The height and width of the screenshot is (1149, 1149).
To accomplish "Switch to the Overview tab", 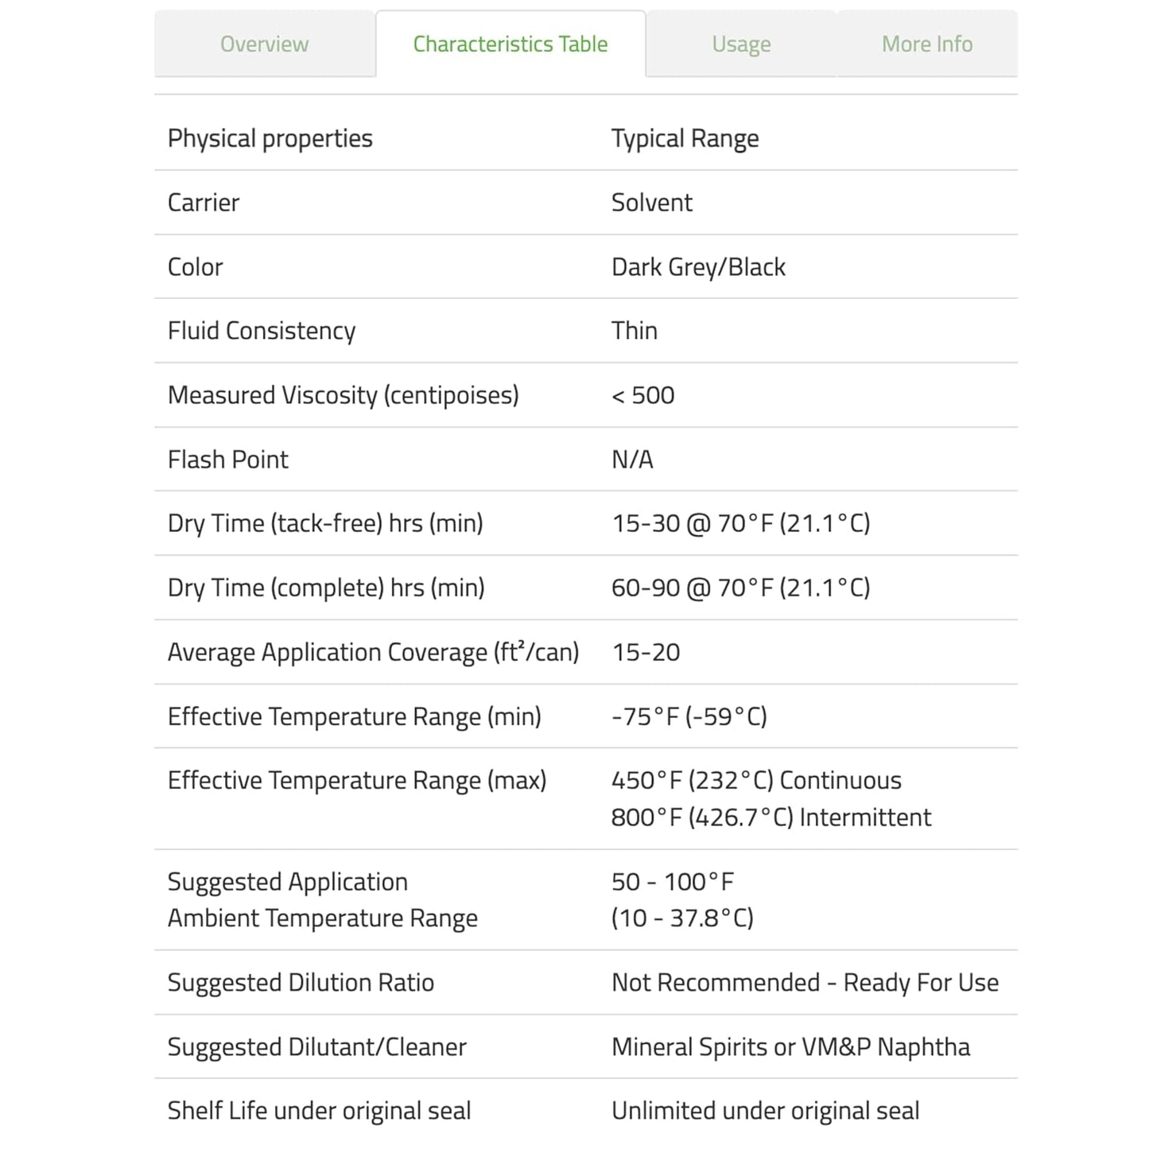I will click(x=264, y=44).
